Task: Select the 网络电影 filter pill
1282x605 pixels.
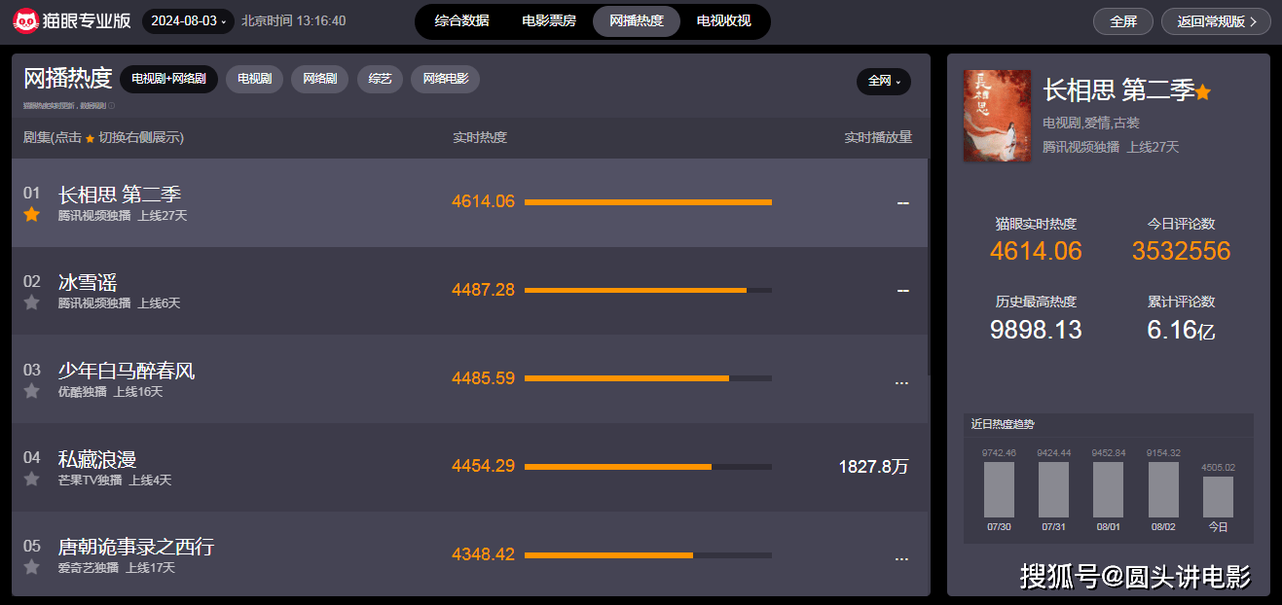Action: point(445,79)
